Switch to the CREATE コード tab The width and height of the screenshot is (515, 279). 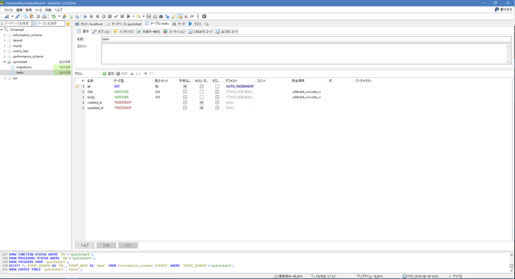coord(201,32)
